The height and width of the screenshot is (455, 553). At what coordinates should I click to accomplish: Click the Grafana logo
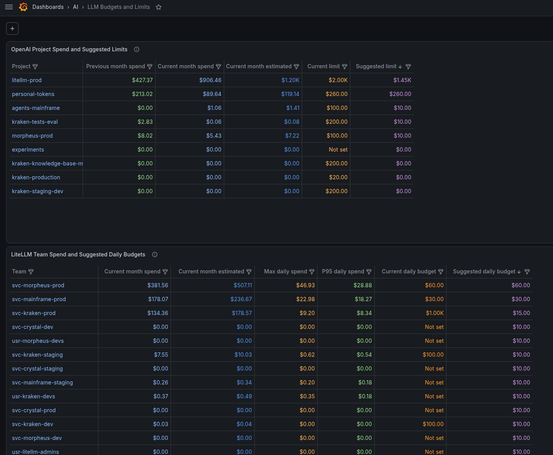click(x=23, y=7)
